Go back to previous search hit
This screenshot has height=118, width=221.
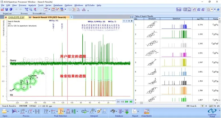click(122, 102)
